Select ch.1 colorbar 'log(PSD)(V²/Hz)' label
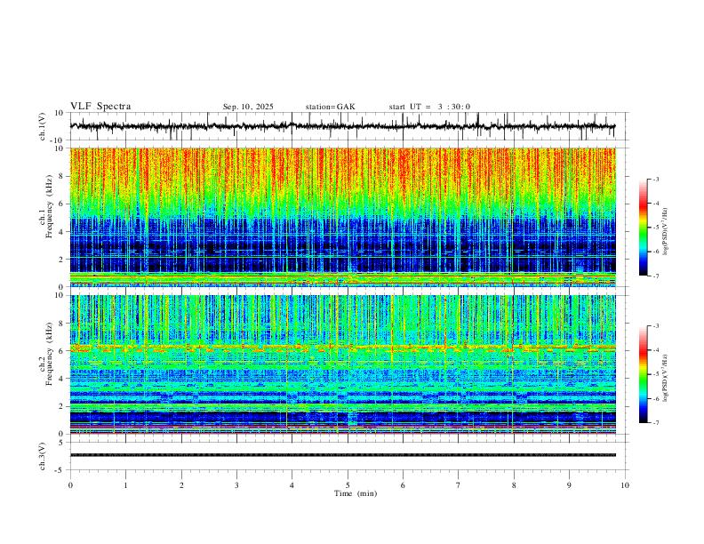 666,231
